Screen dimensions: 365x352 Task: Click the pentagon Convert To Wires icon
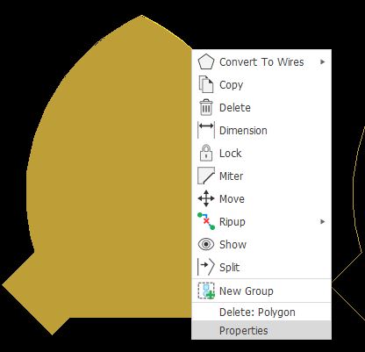[206, 61]
